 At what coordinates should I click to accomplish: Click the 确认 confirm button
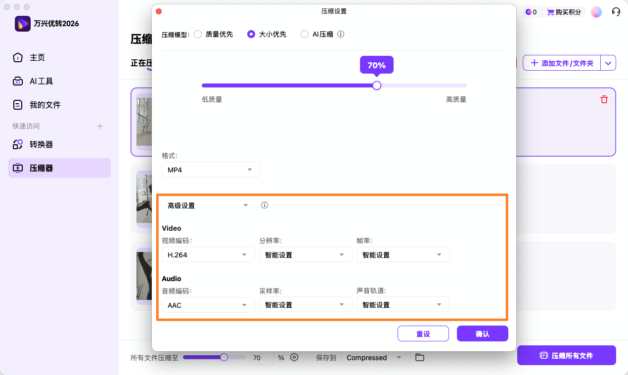pyautogui.click(x=482, y=333)
